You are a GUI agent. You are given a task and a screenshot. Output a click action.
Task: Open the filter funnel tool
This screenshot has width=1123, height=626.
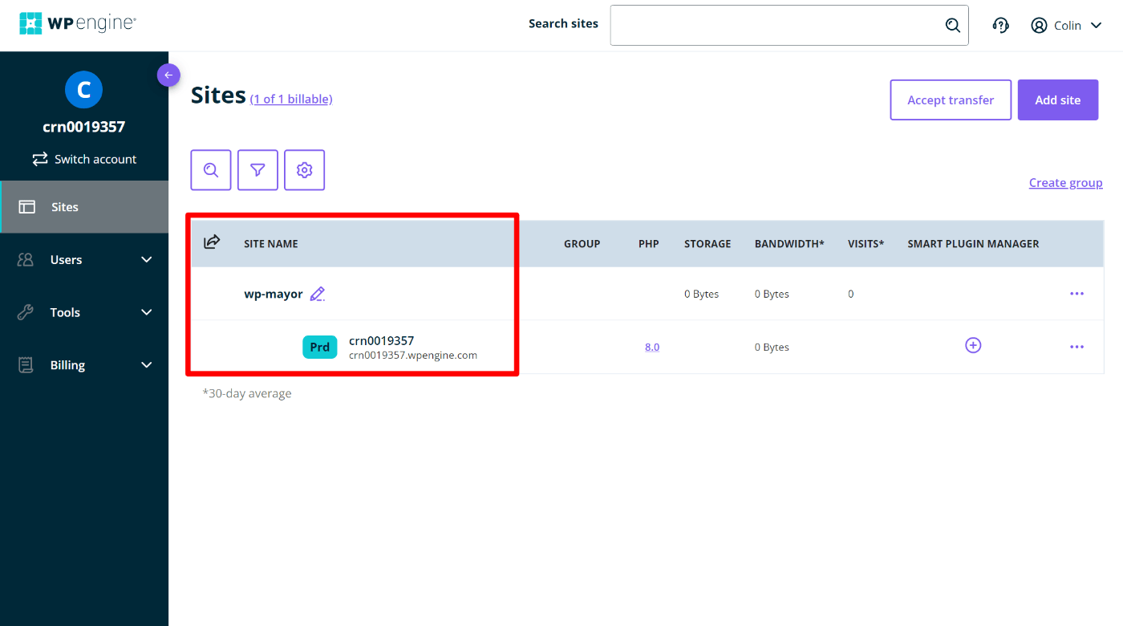pos(257,170)
